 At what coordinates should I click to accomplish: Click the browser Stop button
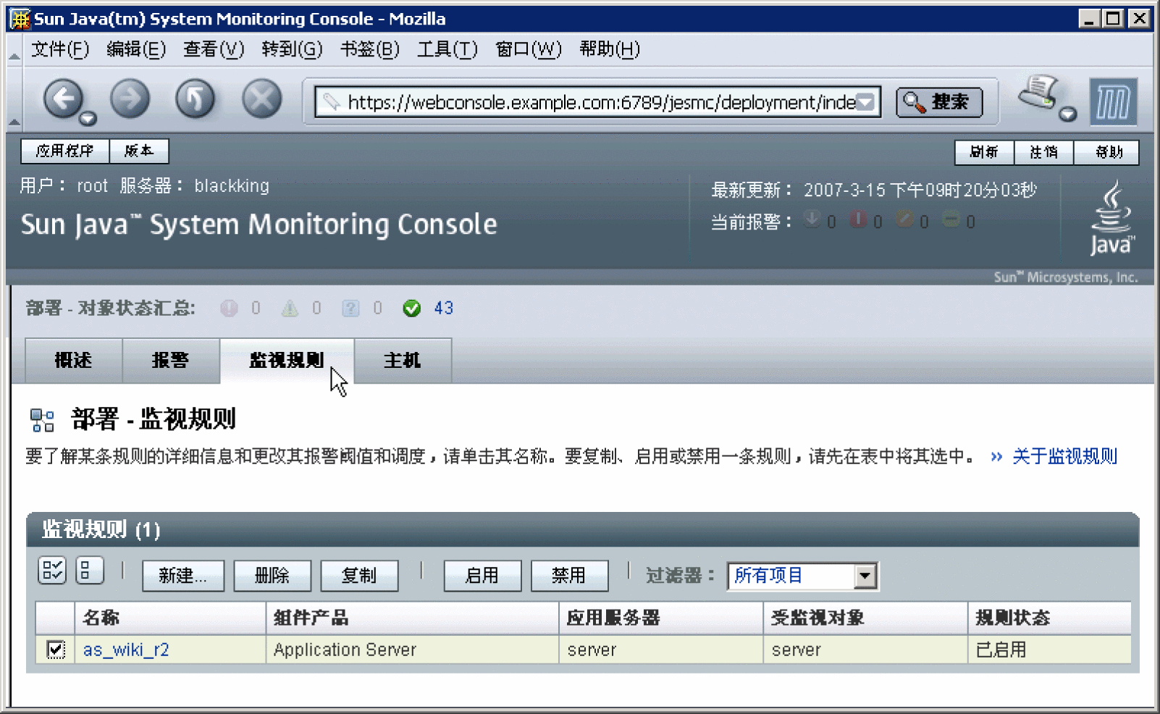click(261, 98)
